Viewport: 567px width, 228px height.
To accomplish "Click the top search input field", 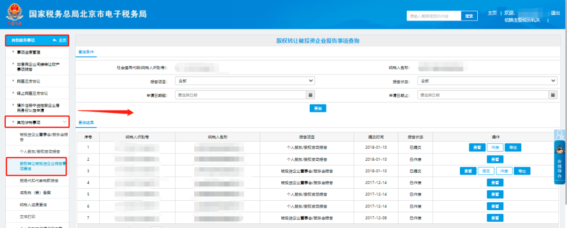I will coord(434,16).
